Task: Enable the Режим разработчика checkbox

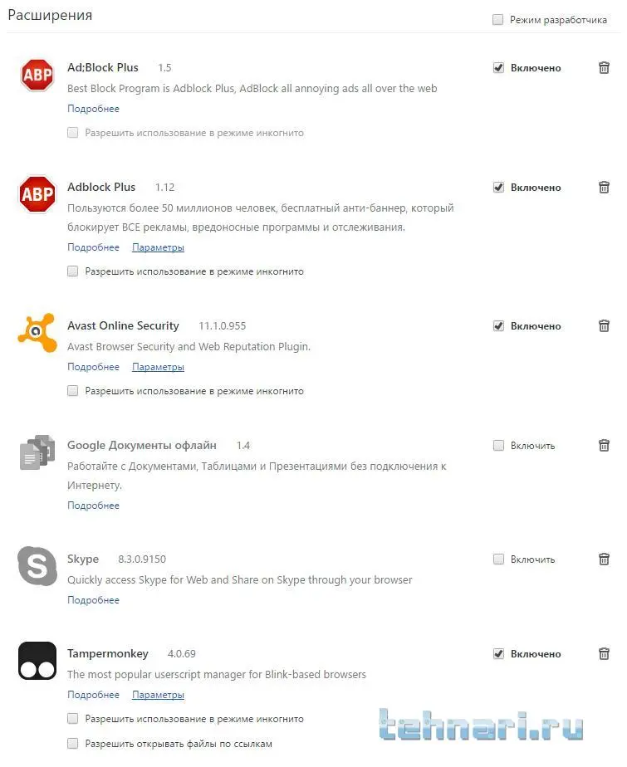Action: 498,20
